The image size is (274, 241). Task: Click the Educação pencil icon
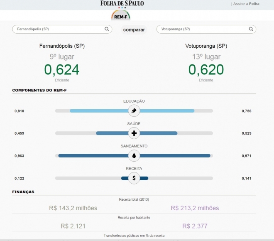(134, 111)
